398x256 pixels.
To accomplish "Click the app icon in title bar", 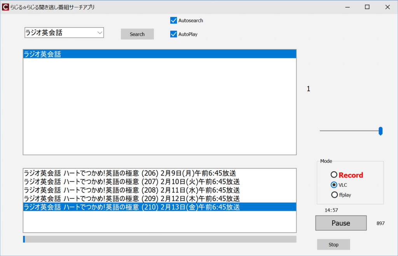I will [5, 7].
